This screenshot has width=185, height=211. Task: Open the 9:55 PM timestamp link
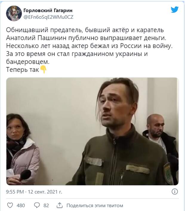[15, 192]
